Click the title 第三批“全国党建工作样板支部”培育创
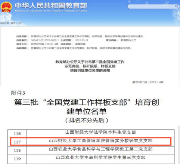180x164 pixels. 87,102
